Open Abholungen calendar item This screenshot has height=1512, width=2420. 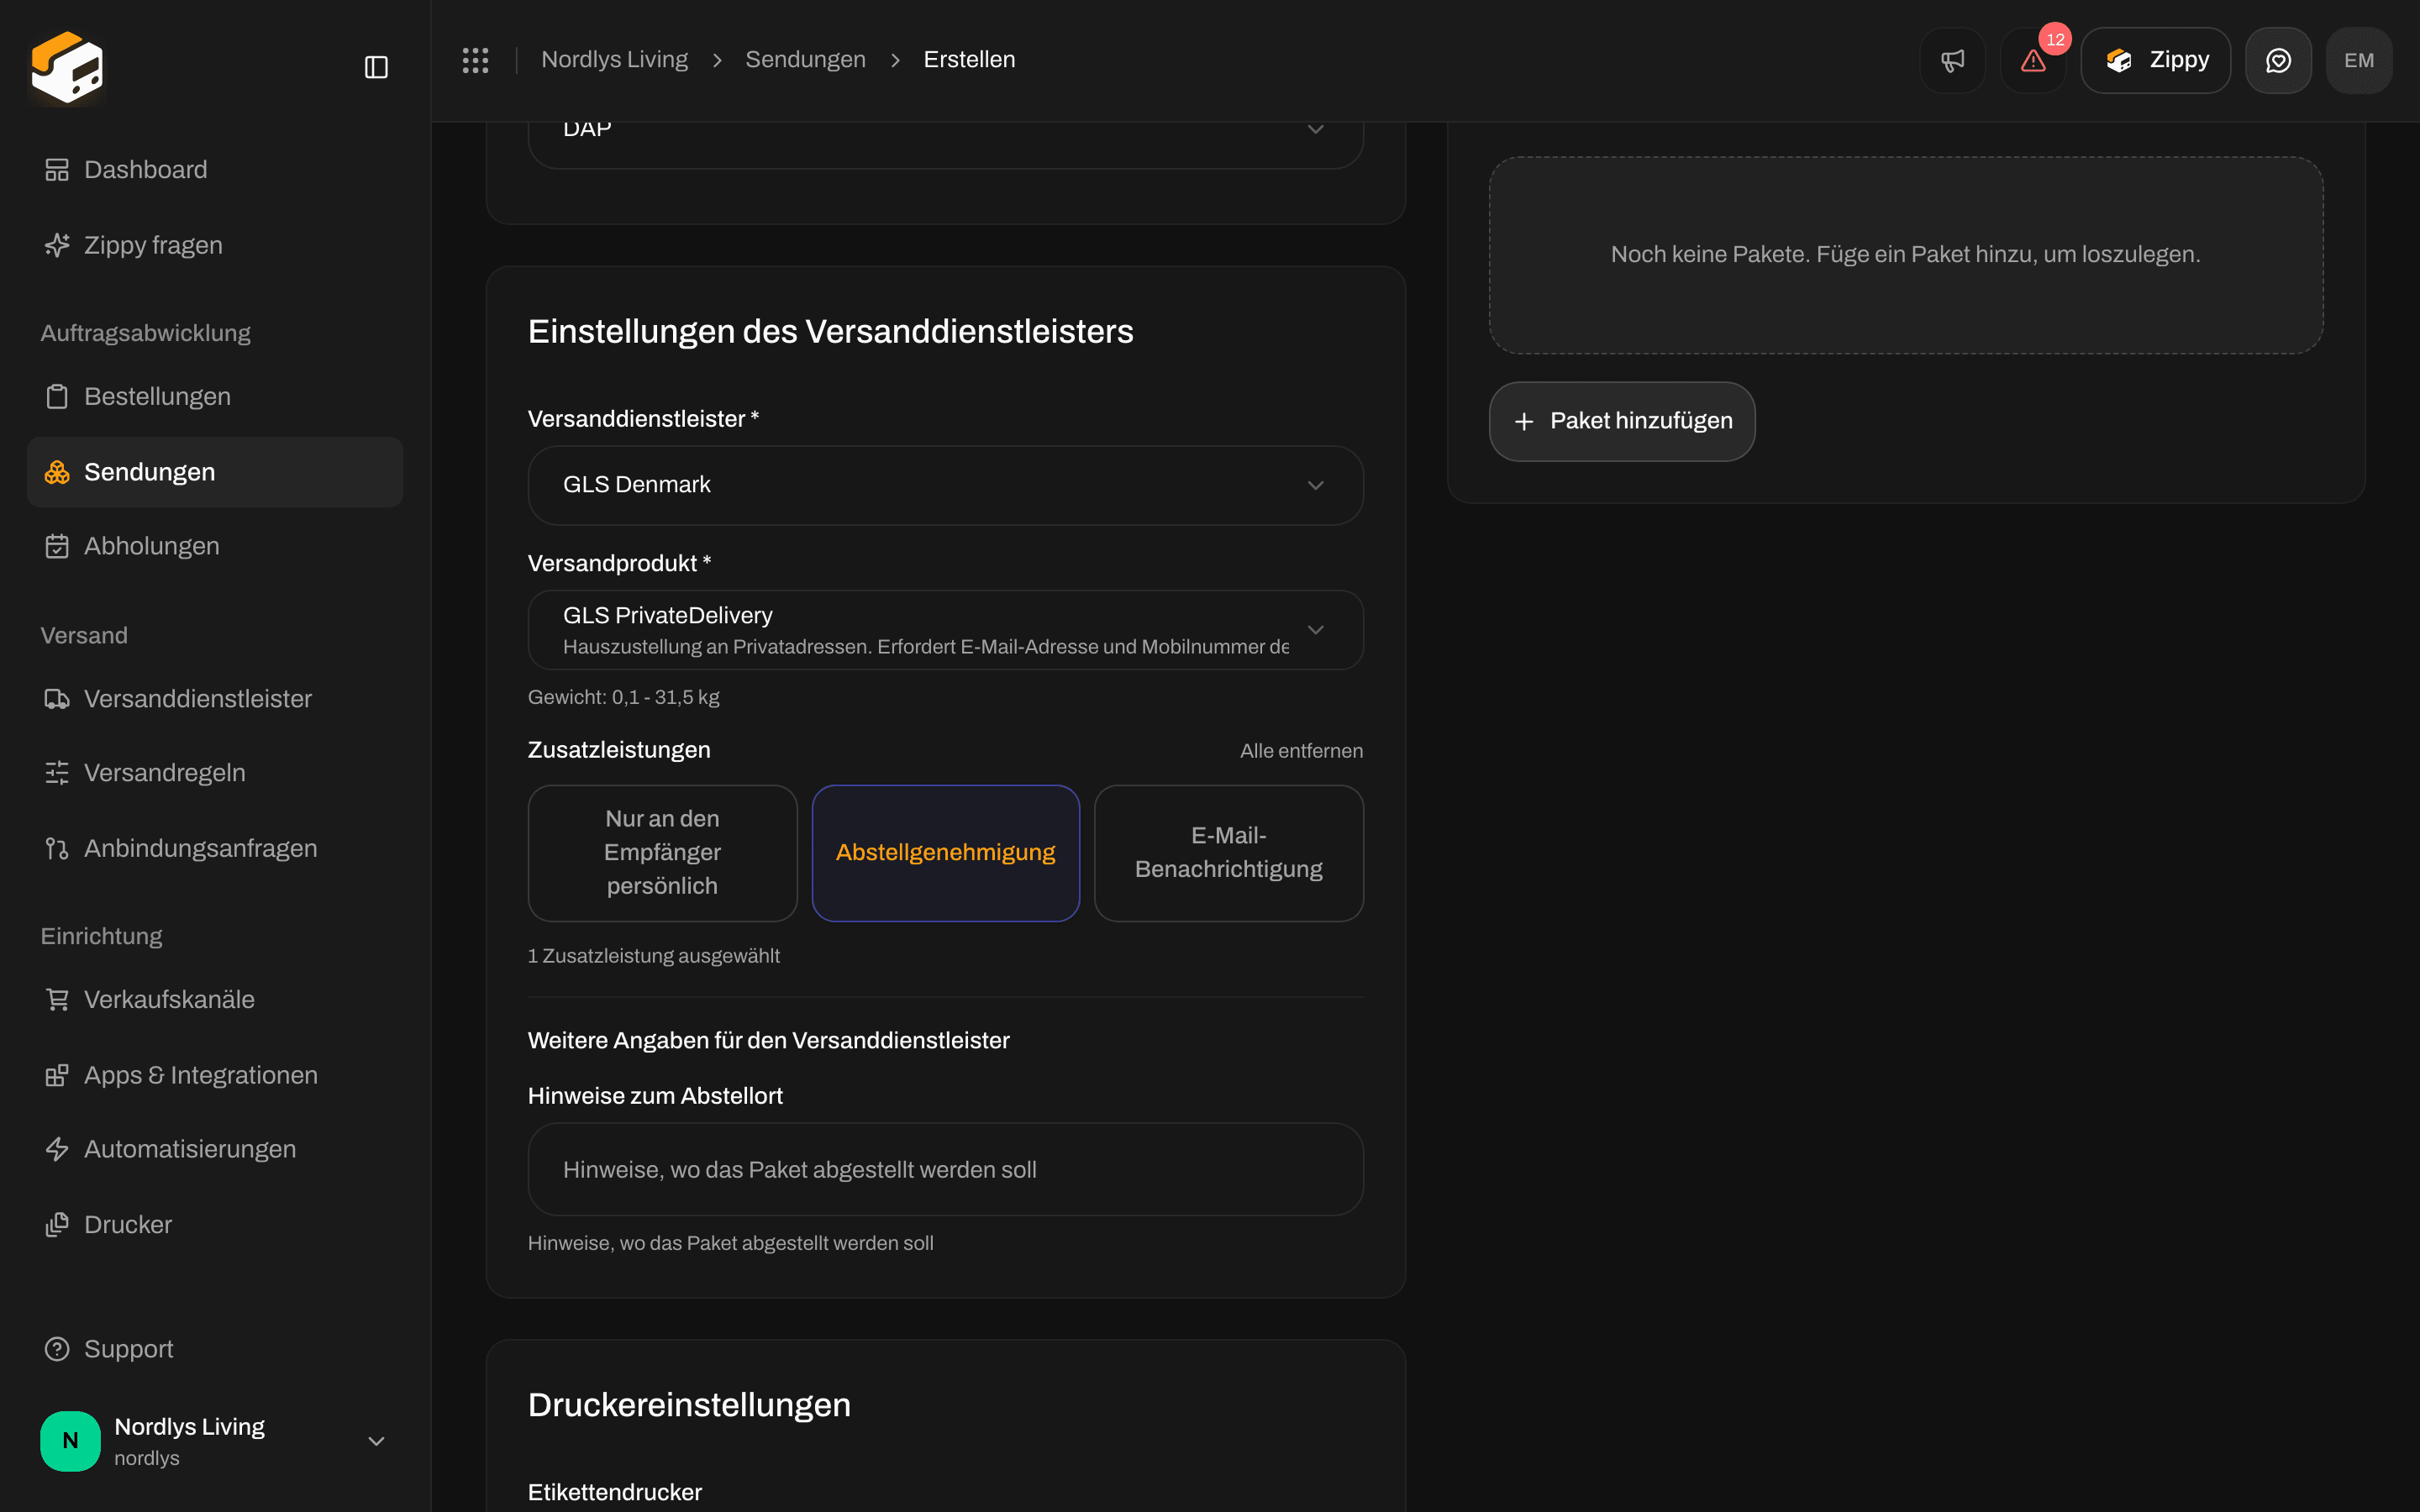215,546
